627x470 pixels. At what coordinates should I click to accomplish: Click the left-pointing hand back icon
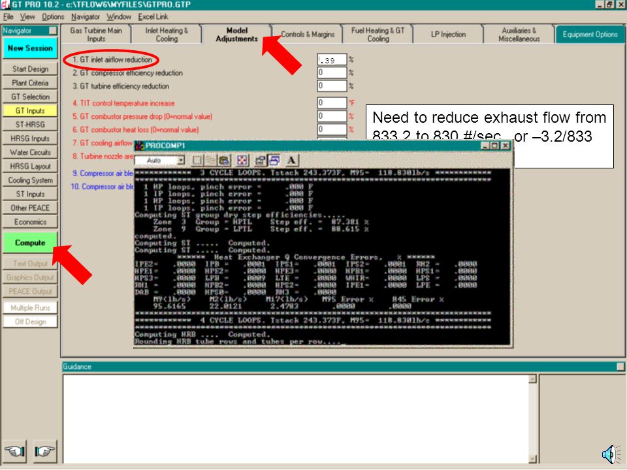[15, 451]
